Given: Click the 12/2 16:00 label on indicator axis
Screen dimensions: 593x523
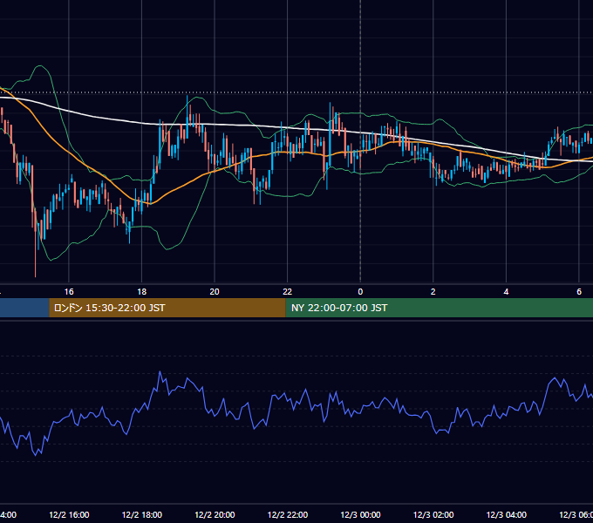Looking at the screenshot, I should tap(69, 515).
